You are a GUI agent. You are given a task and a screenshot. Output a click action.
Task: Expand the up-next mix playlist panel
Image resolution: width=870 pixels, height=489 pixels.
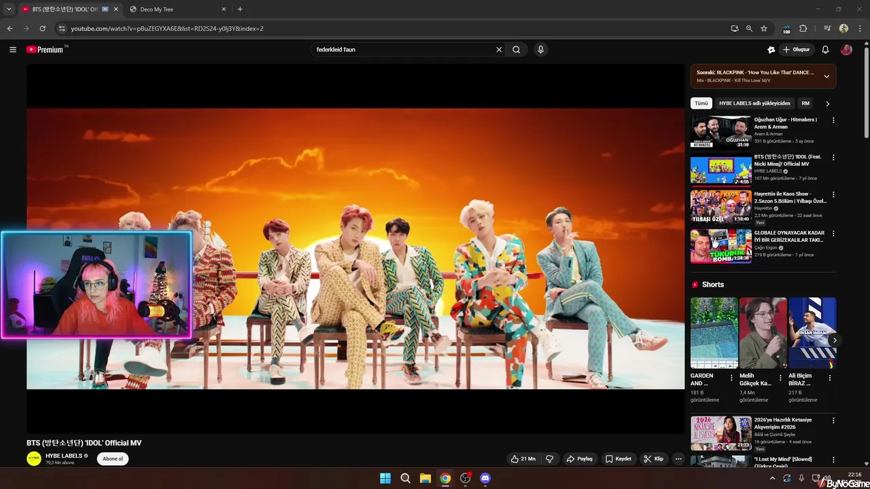click(x=826, y=76)
